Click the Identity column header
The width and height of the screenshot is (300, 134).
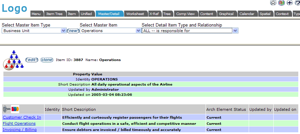[52, 109]
